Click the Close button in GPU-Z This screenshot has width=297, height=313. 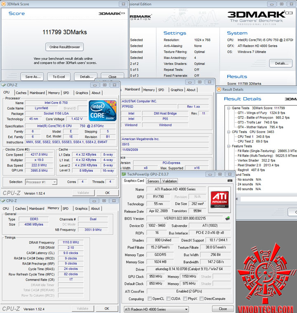coord(223,308)
